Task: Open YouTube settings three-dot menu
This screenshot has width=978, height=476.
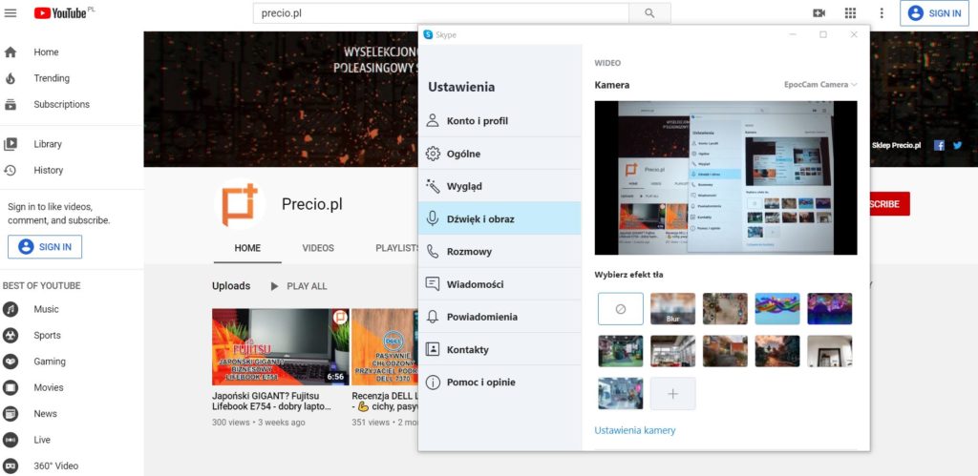Action: coord(882,13)
